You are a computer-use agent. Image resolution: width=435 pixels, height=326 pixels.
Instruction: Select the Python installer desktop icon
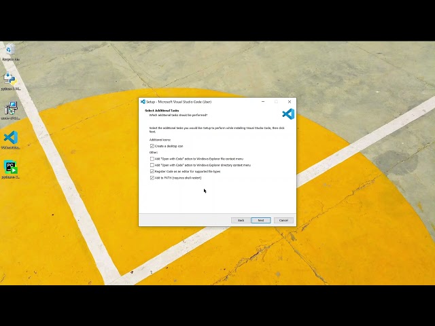pyautogui.click(x=11, y=81)
